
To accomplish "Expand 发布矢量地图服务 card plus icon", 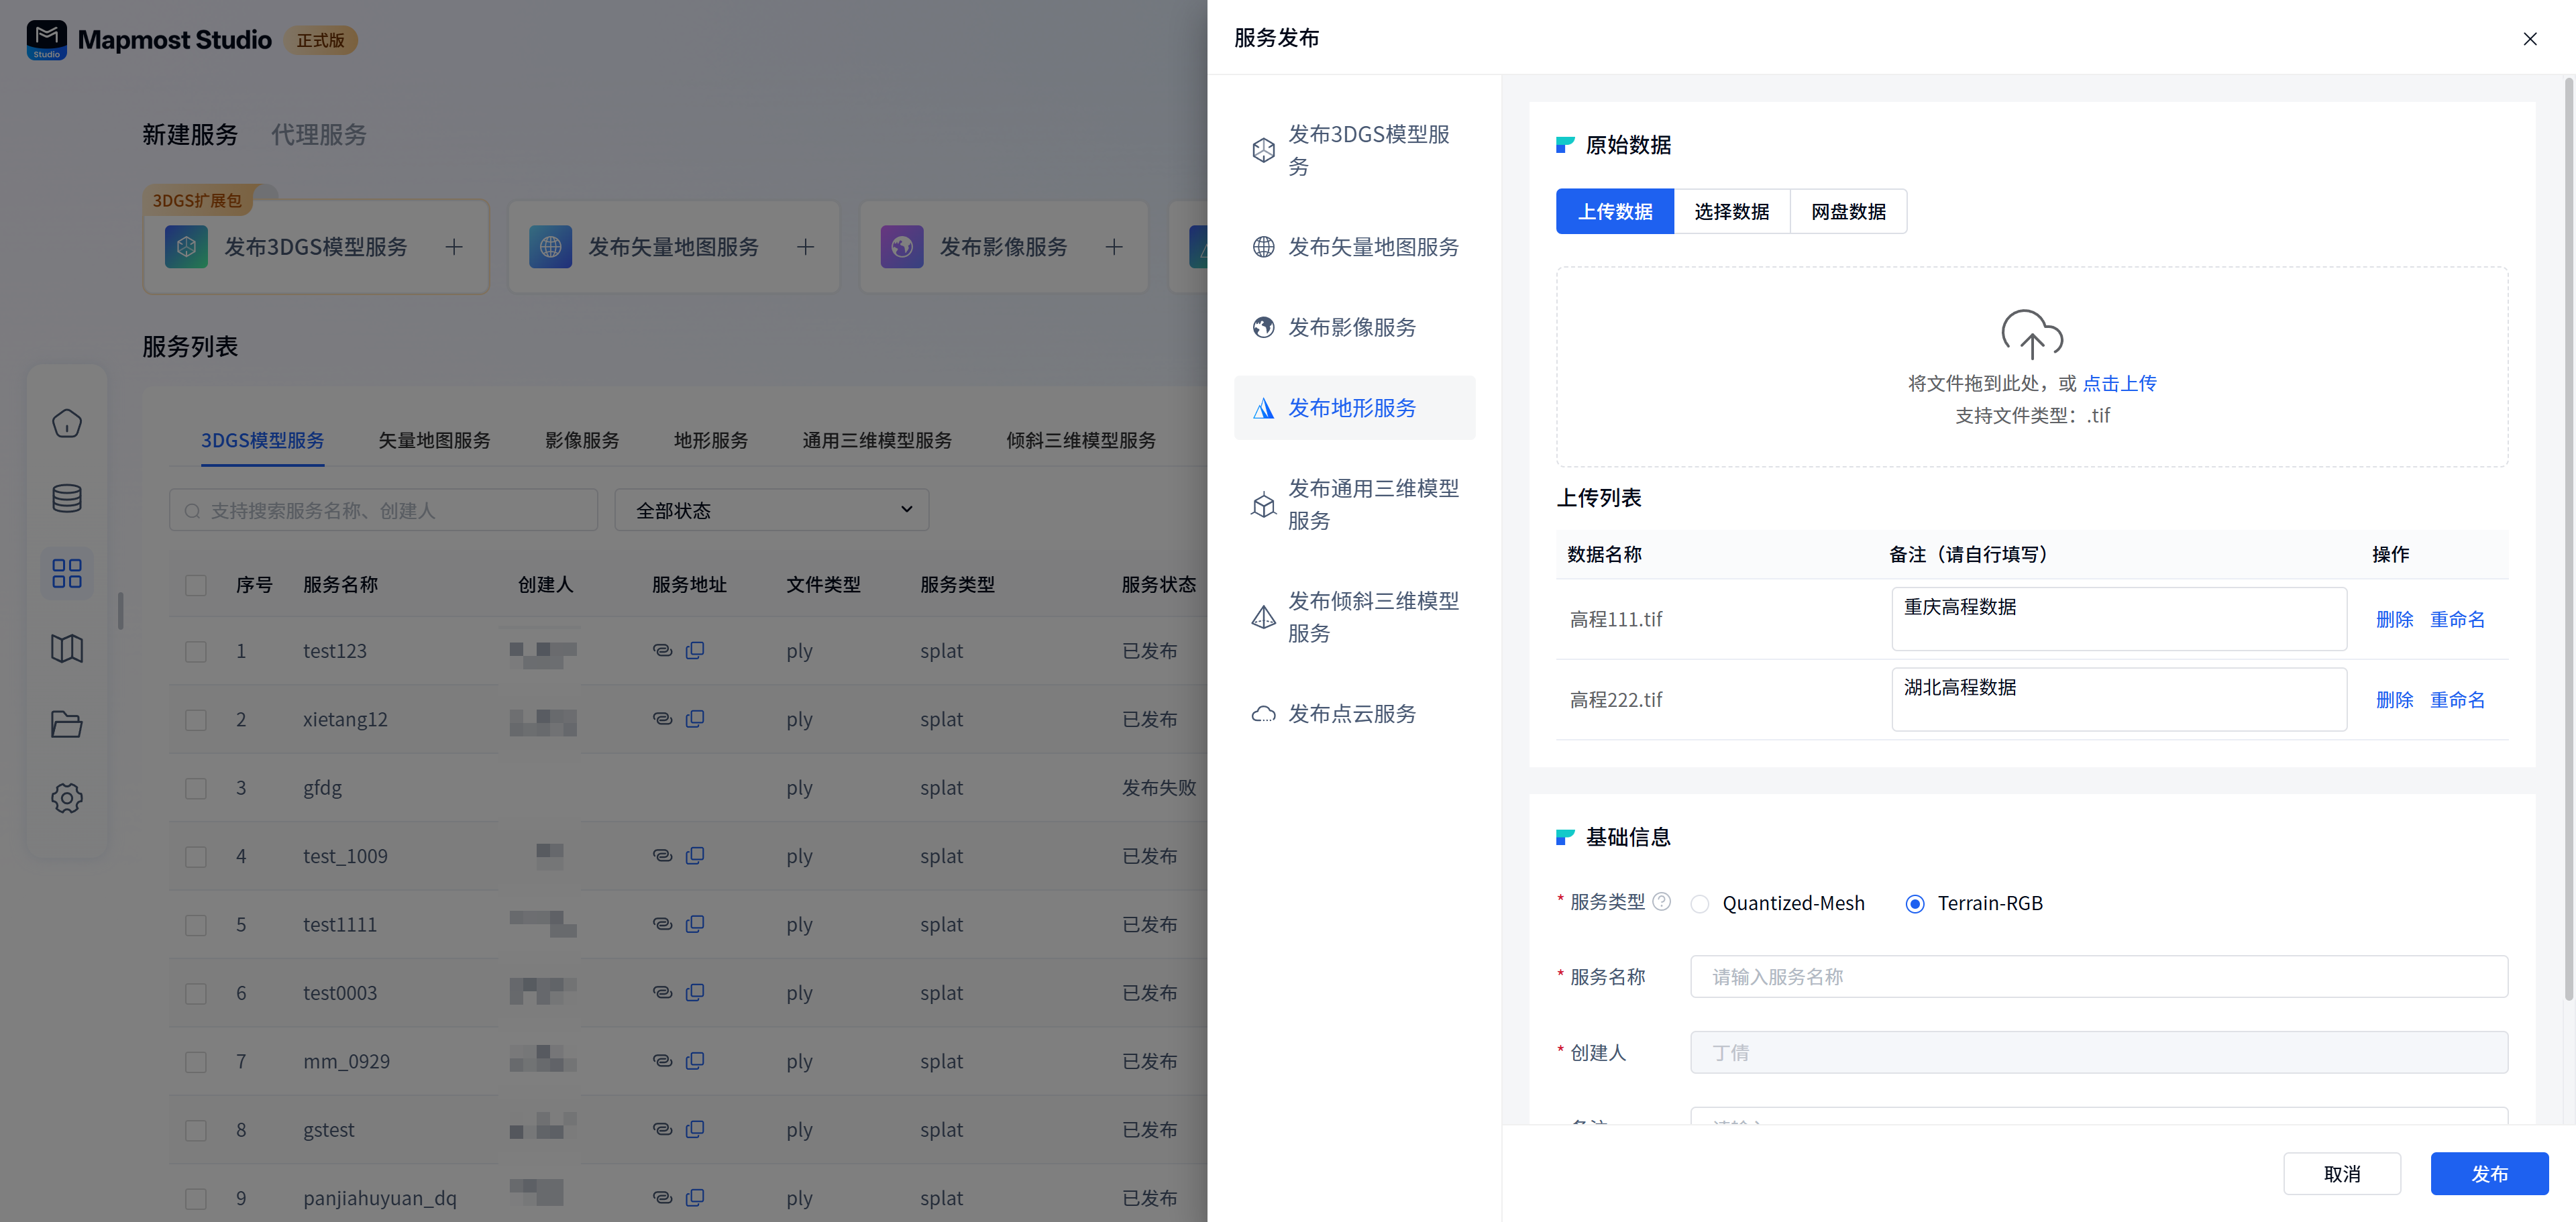I will 805,247.
